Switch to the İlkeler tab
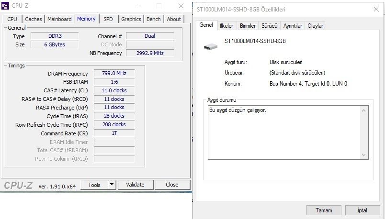This screenshot has height=220, width=385. (x=226, y=26)
